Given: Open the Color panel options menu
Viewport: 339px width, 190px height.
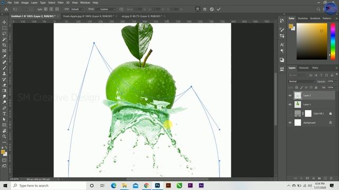Looking at the screenshot, I should coord(337,18).
